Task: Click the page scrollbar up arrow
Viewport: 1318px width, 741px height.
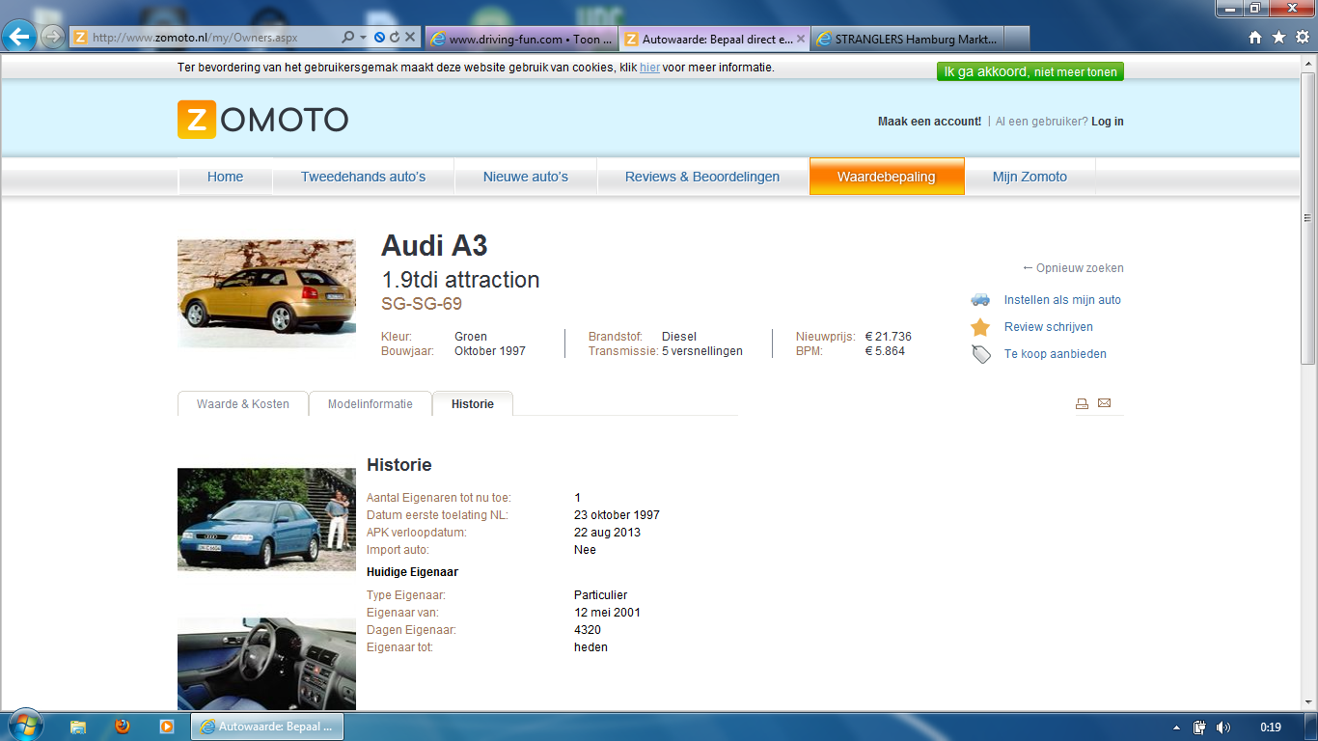Action: point(1308,63)
